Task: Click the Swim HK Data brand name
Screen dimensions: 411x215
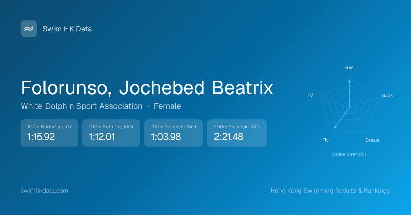Action: click(67, 29)
